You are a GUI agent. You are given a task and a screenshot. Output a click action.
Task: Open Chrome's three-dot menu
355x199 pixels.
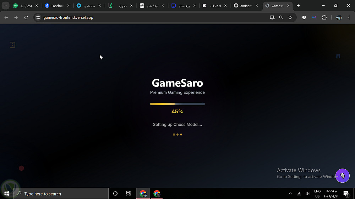point(349,17)
